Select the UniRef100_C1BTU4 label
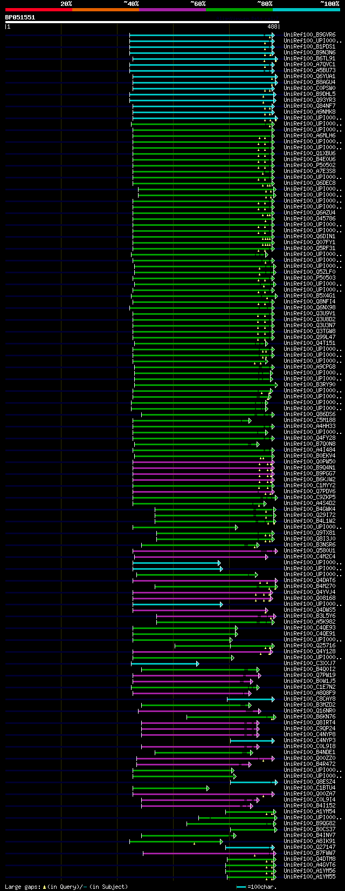Screen dimensions: 345x891 pyautogui.click(x=309, y=788)
